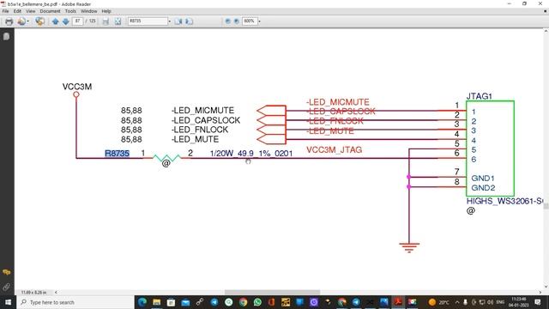
Task: Open the Window menu
Action: [x=89, y=11]
